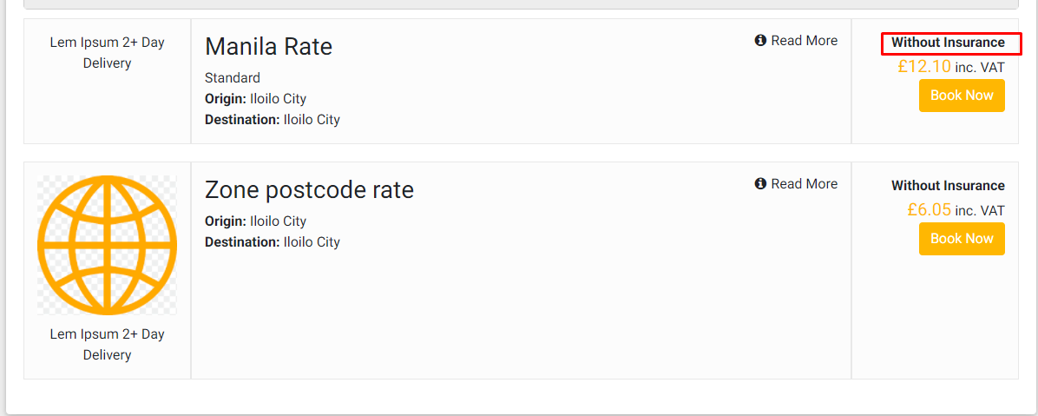Click the delivery caption below the globe
1038x416 pixels.
pyautogui.click(x=107, y=345)
